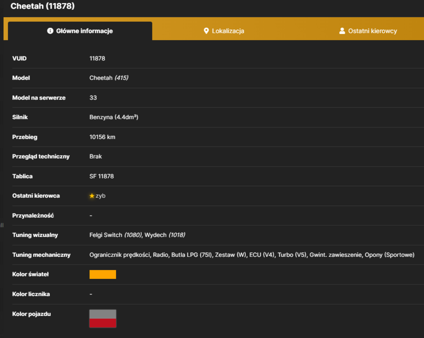
Task: Click the orange Kolor świateł swatch
Action: (x=103, y=274)
